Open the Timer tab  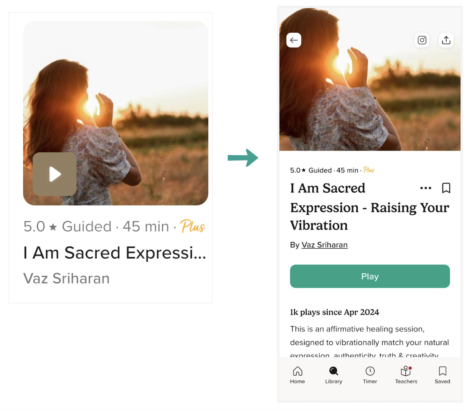pyautogui.click(x=370, y=375)
